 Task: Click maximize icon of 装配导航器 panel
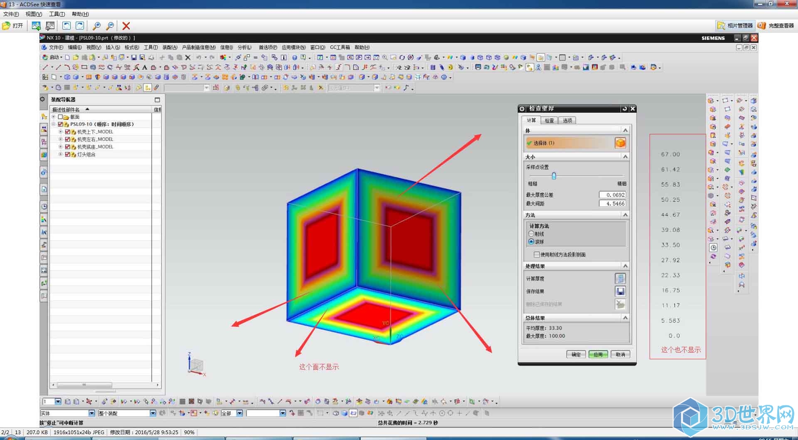pos(157,100)
